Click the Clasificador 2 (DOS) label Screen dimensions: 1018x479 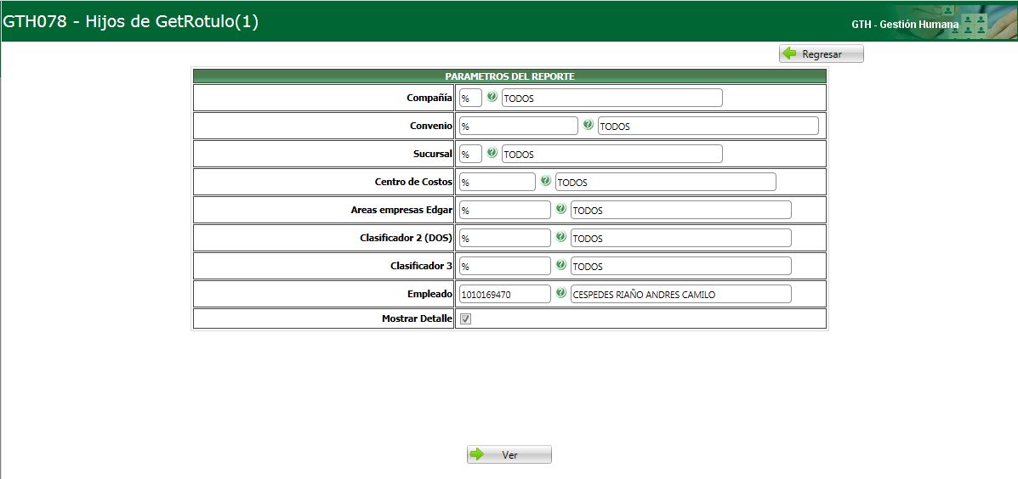coord(406,238)
